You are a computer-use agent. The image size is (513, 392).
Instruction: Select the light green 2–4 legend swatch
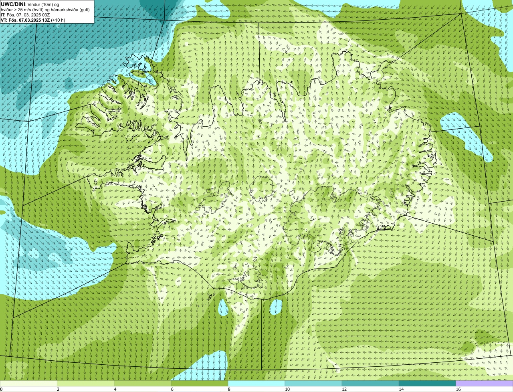(85, 383)
